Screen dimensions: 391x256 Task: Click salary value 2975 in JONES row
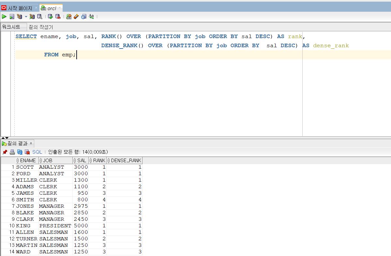[81, 206]
